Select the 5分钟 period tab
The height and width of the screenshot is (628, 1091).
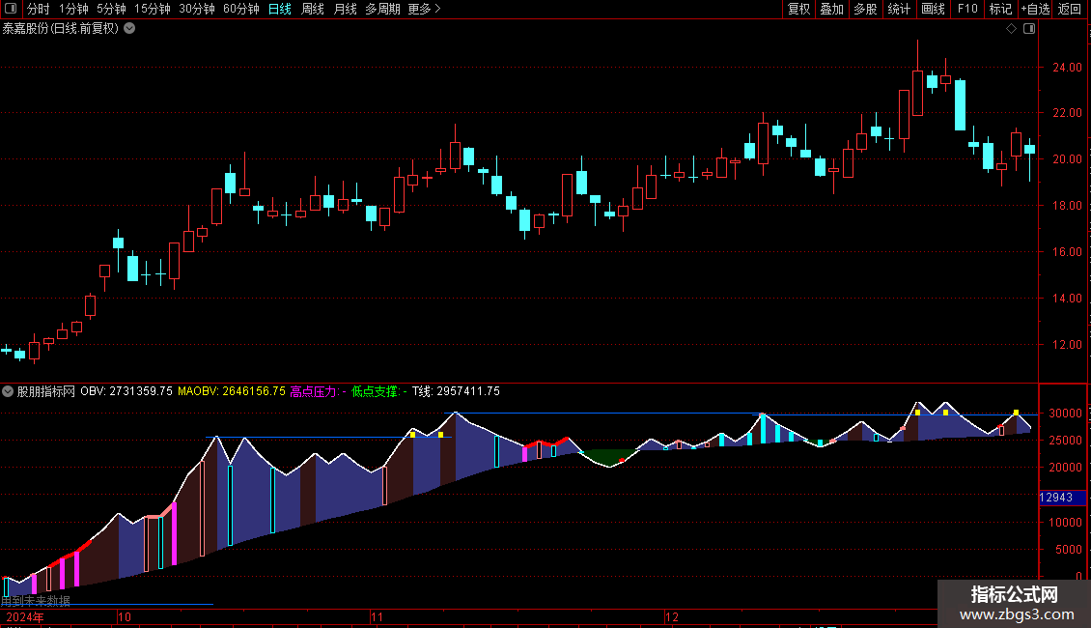[x=111, y=9]
